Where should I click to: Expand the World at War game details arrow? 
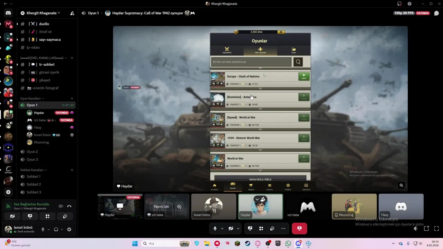[260, 170]
